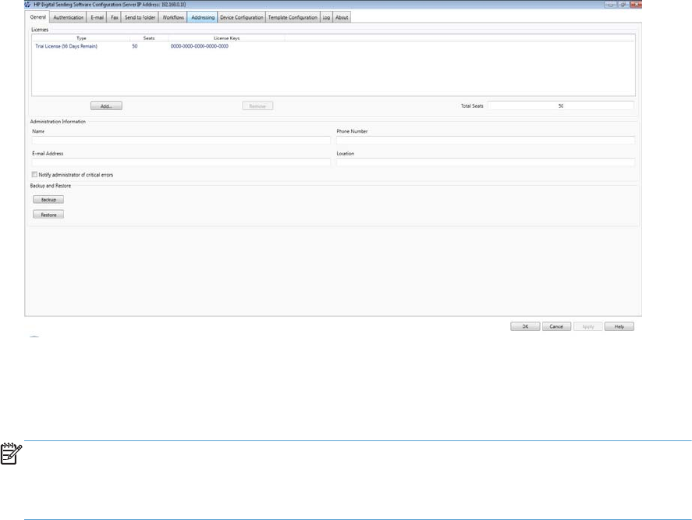
Task: Switch to the Addressing tab
Action: pyautogui.click(x=203, y=18)
